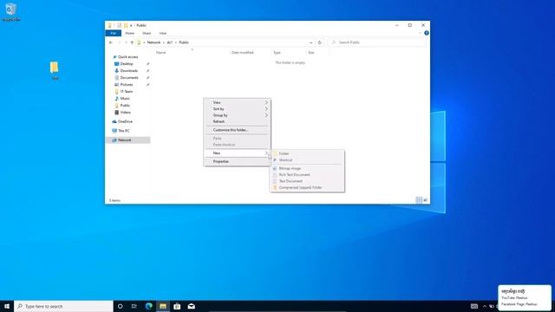Create new Text Document from submenu
Screen dimensions: 555x312
click(307, 181)
